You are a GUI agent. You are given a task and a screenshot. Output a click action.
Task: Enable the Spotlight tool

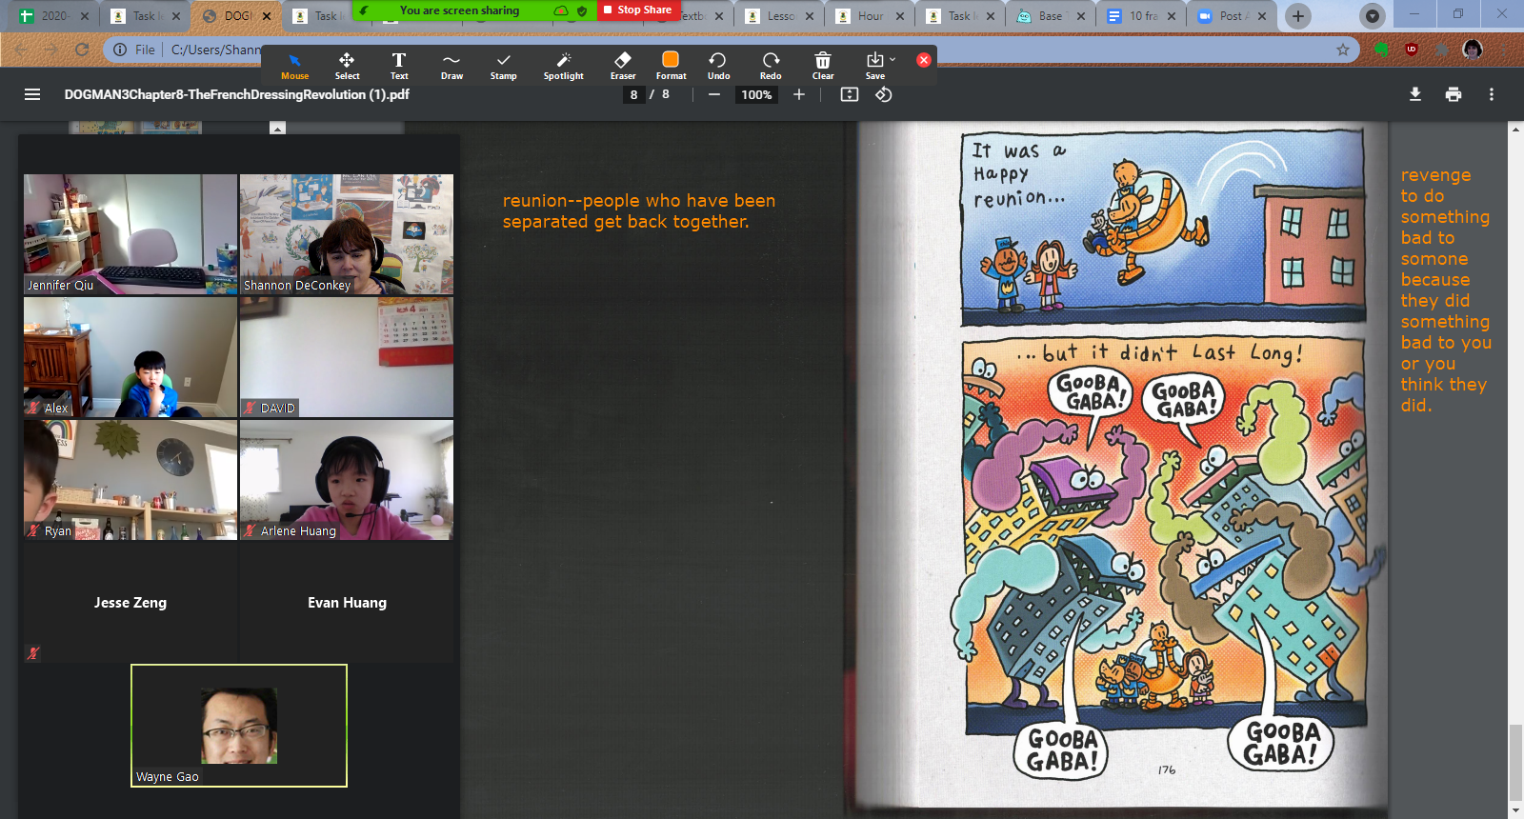(x=564, y=66)
